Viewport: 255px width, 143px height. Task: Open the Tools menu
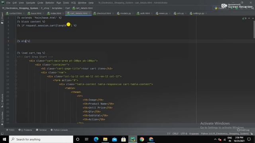pyautogui.click(x=66, y=3)
